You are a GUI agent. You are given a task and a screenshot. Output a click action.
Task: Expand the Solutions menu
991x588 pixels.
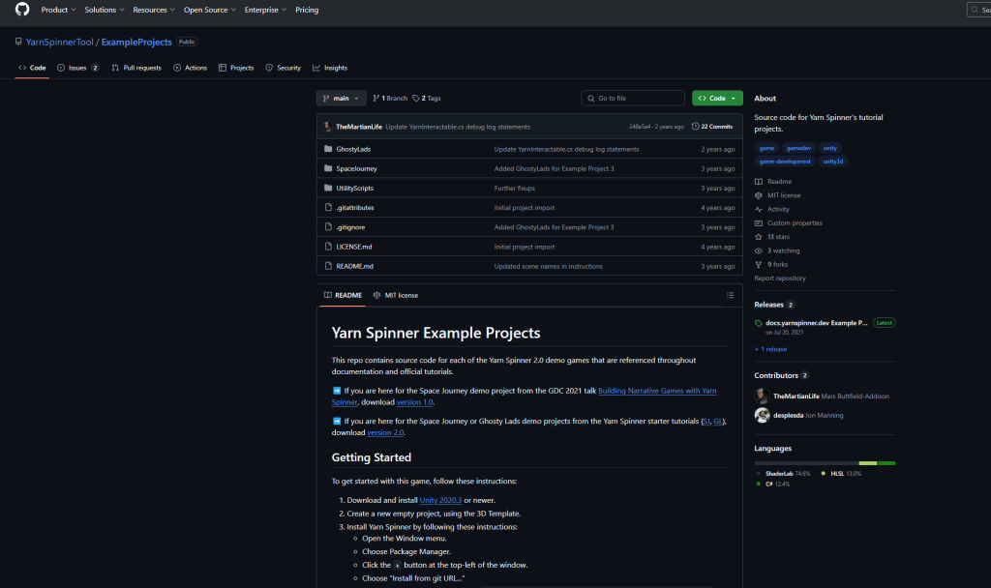click(x=105, y=10)
